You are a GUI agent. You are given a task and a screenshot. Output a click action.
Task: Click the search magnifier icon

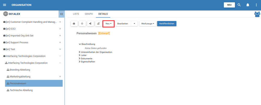(239, 5)
